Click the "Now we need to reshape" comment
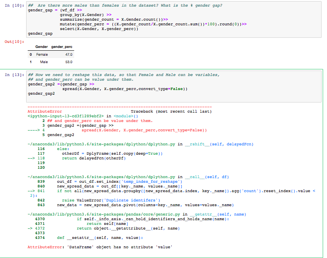Viewport: 327px width, 258px height. pyautogui.click(x=124, y=75)
